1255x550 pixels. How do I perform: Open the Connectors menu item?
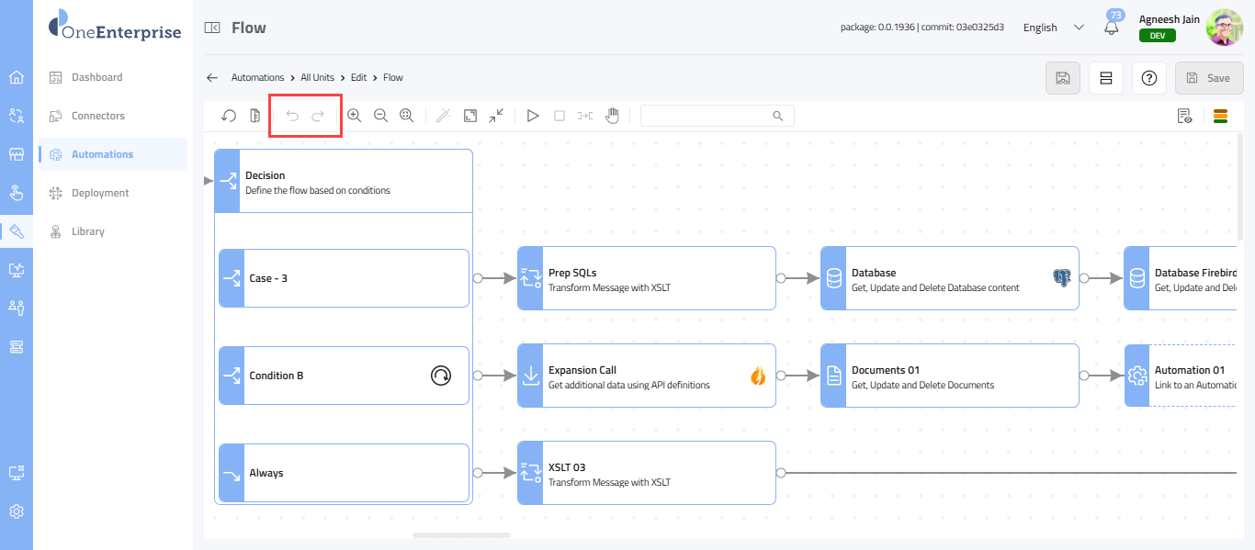tap(98, 116)
